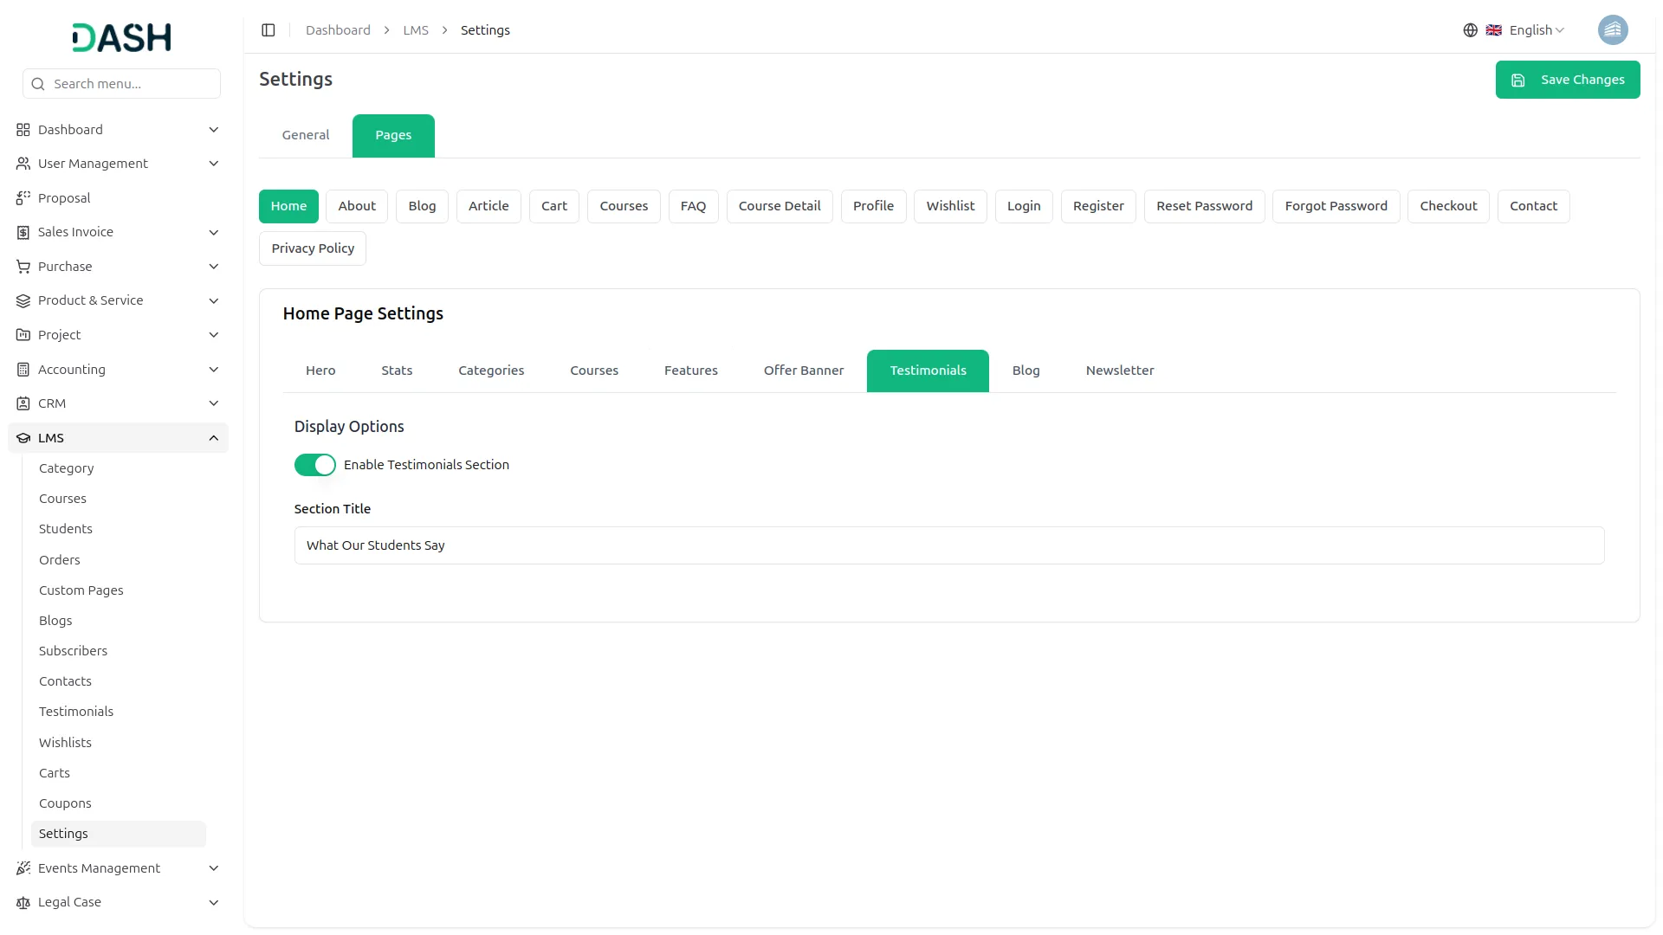Click the Legal Case scales icon
1663x935 pixels.
pos(23,902)
